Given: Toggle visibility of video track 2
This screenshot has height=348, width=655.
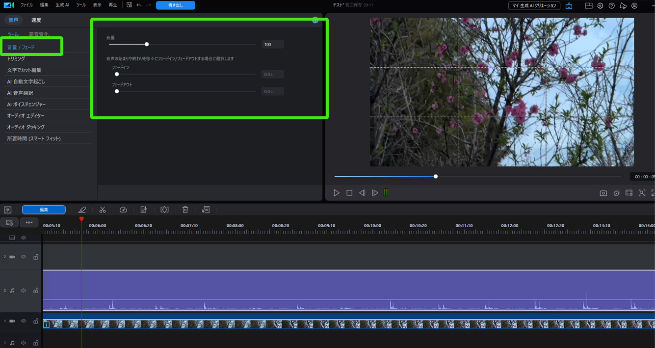Looking at the screenshot, I should (23, 257).
